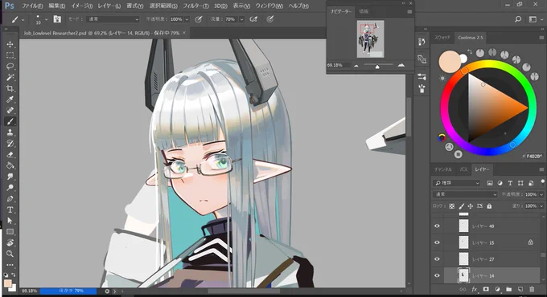547x297 pixels.
Task: Open flow 70% dropdown arrow
Action: [x=241, y=19]
